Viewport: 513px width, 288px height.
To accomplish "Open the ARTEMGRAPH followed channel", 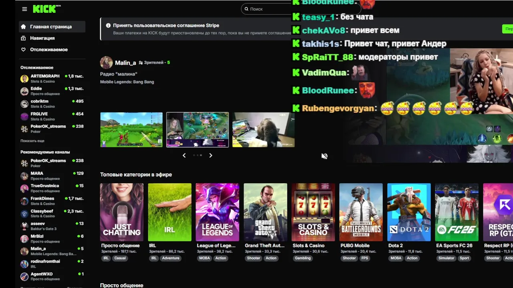I will click(52, 78).
